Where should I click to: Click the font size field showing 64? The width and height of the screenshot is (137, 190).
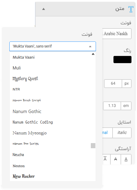coord(113,84)
